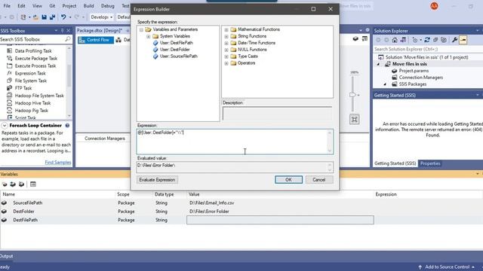Collapse the Variables and Parameters tree node

coord(141,29)
